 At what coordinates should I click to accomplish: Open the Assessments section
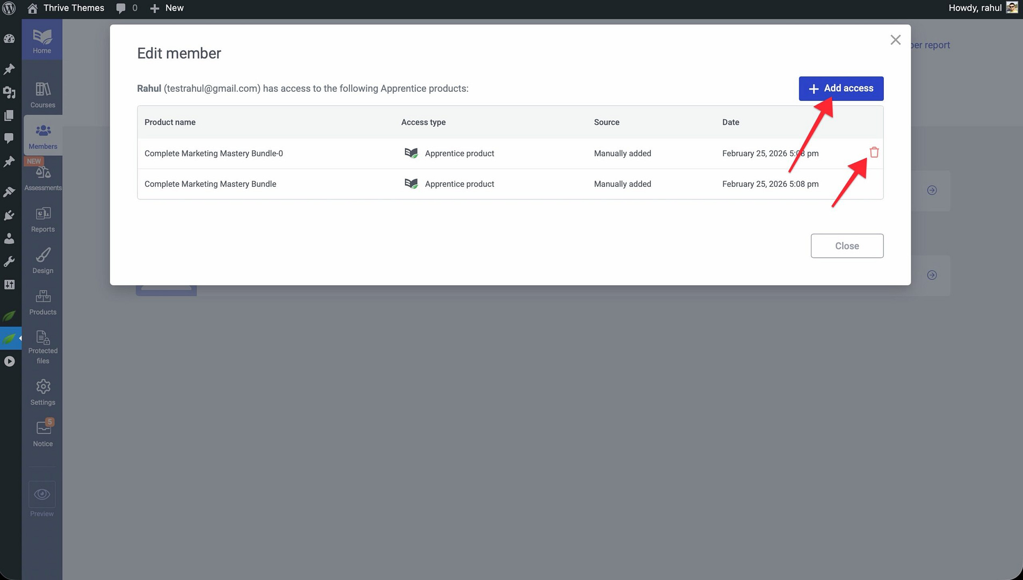42,178
